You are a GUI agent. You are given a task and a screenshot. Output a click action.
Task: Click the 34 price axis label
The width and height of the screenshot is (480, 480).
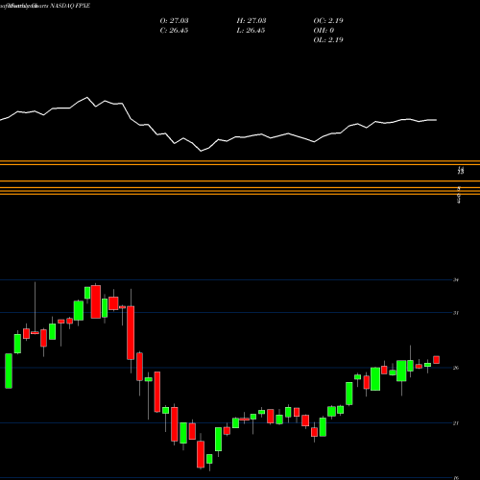tap(456, 280)
